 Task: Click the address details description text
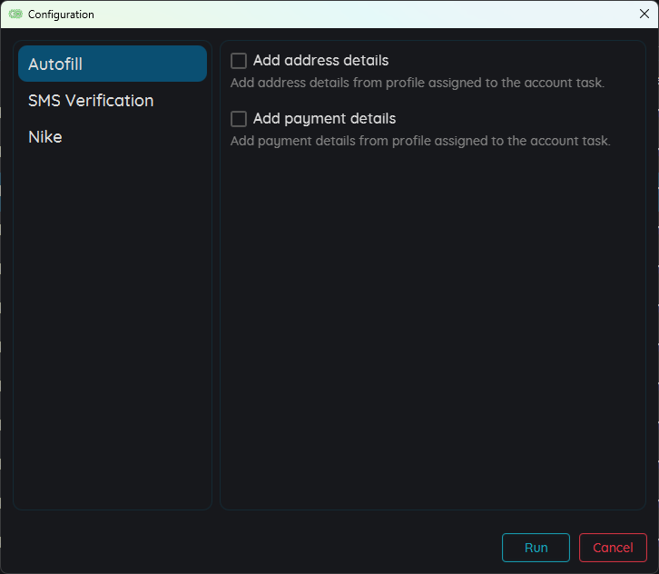click(x=417, y=83)
